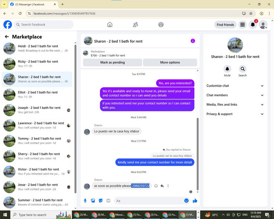
Task: Click the Search Facebook field
Action: [x=44, y=25]
